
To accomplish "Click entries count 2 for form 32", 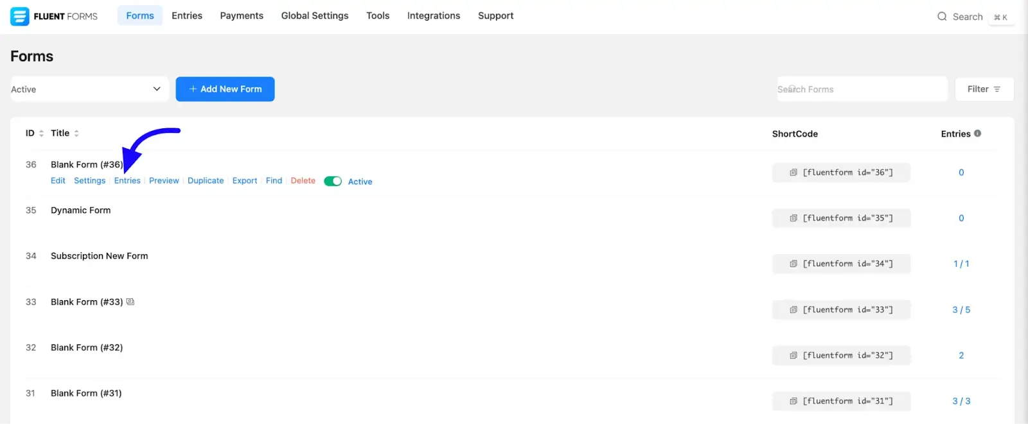I will coord(961,355).
